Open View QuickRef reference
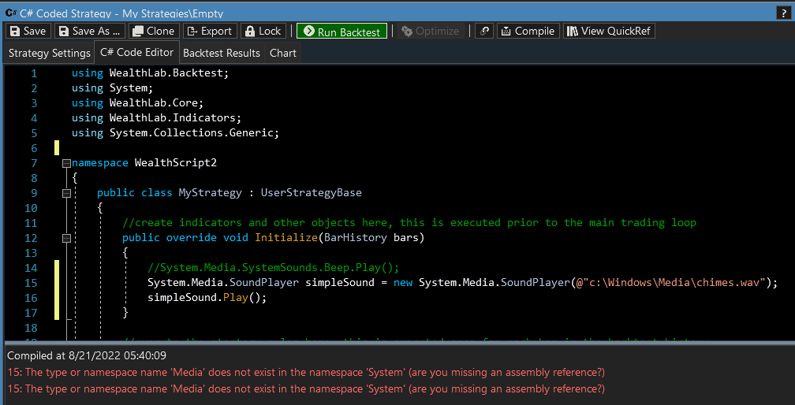 (x=608, y=31)
